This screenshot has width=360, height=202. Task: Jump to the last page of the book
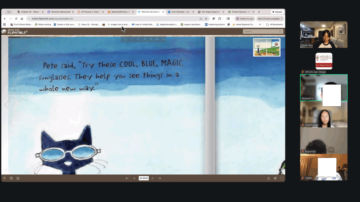click(159, 178)
